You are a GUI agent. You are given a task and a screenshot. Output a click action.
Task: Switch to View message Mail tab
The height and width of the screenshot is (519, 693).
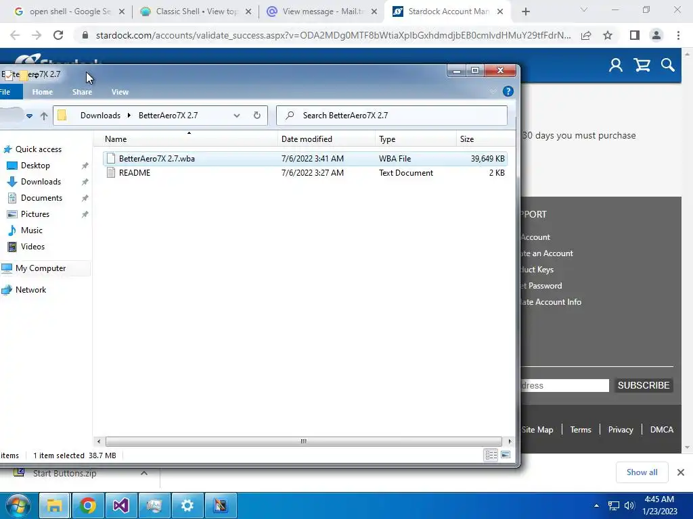322,11
